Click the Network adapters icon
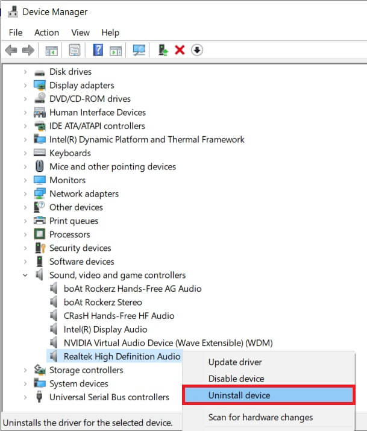 pos(40,193)
